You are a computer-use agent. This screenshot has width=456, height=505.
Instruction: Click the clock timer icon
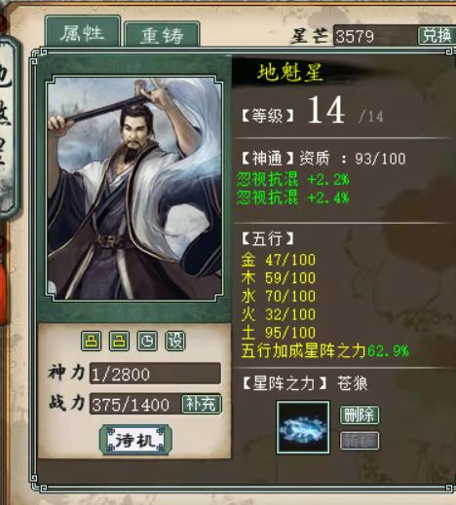(147, 341)
